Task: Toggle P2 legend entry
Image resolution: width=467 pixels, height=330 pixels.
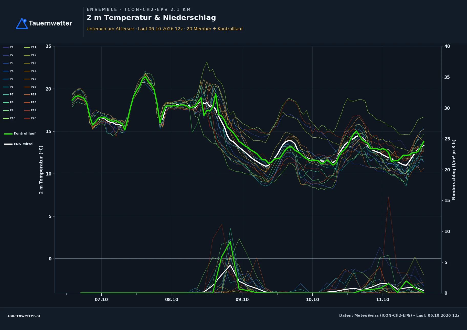Action: coord(8,55)
